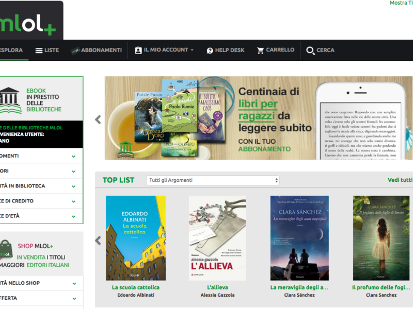Screen dimensions: 413x309
Task: Click 'delle biblioteche MLOL' black banner text
Action: tap(31, 128)
